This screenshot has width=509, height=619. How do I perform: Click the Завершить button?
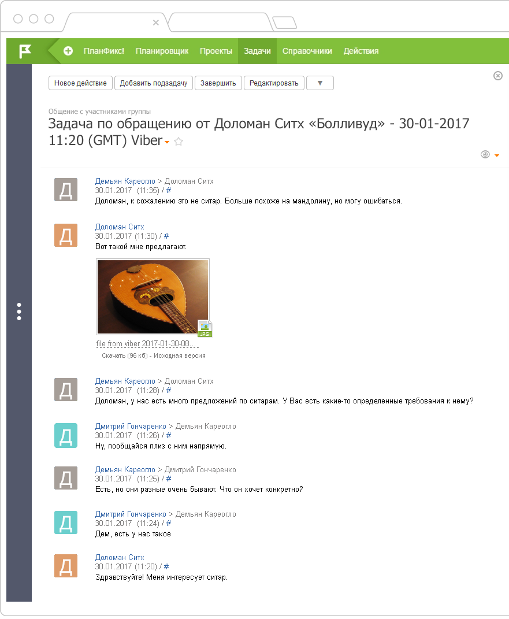(x=218, y=83)
